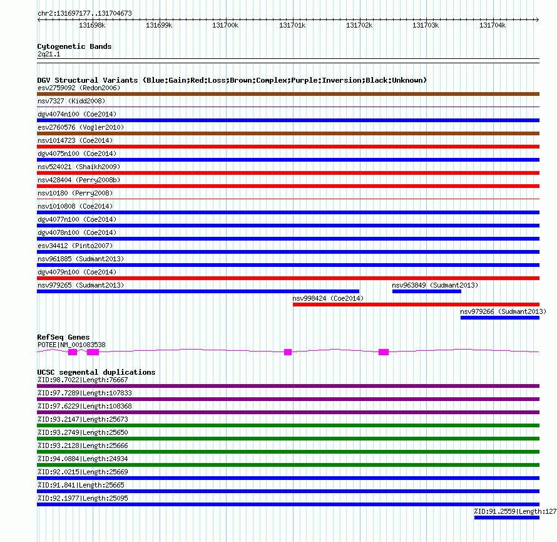Click the red bar under nsv428404
Viewport: 557px width, 542px height.
pyautogui.click(x=288, y=186)
